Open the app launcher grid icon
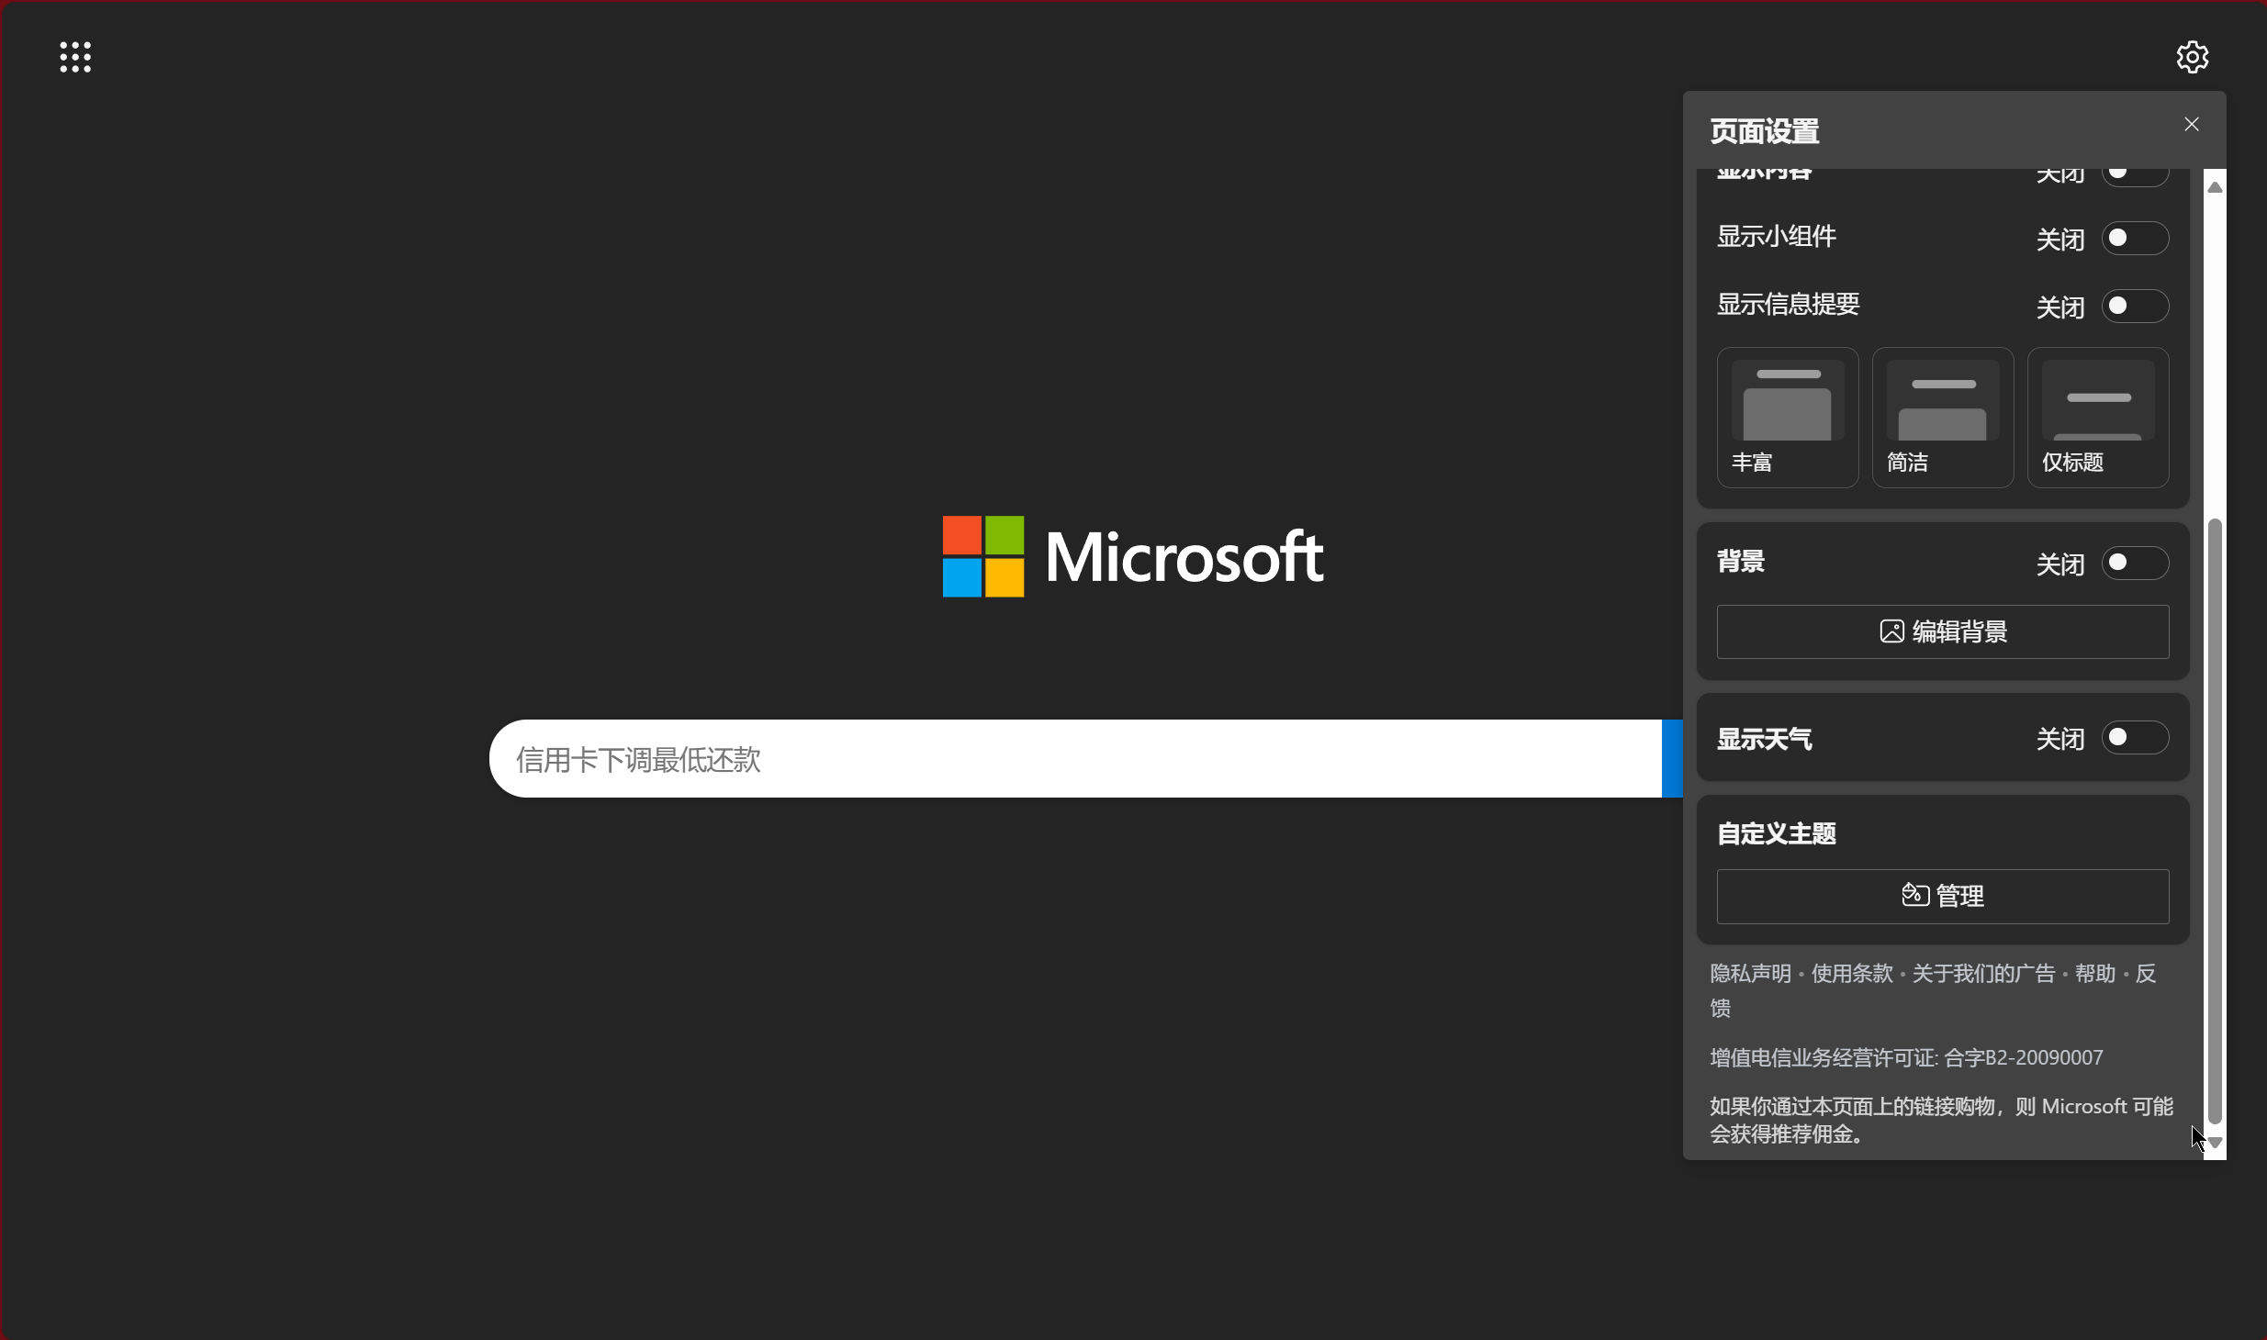 [x=75, y=57]
